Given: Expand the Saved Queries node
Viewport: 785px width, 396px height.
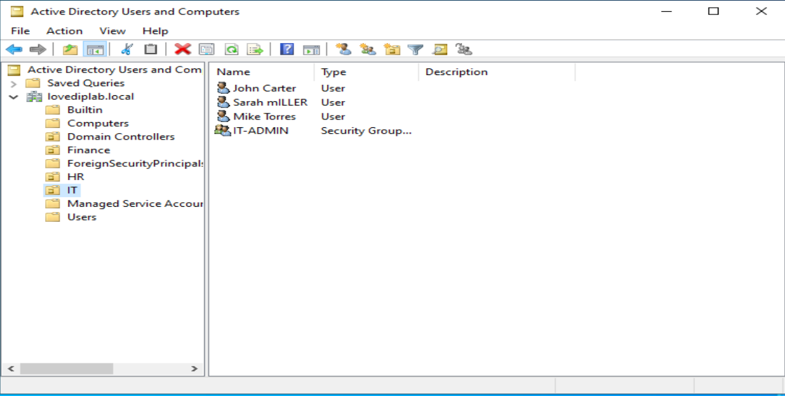Looking at the screenshot, I should [x=13, y=84].
